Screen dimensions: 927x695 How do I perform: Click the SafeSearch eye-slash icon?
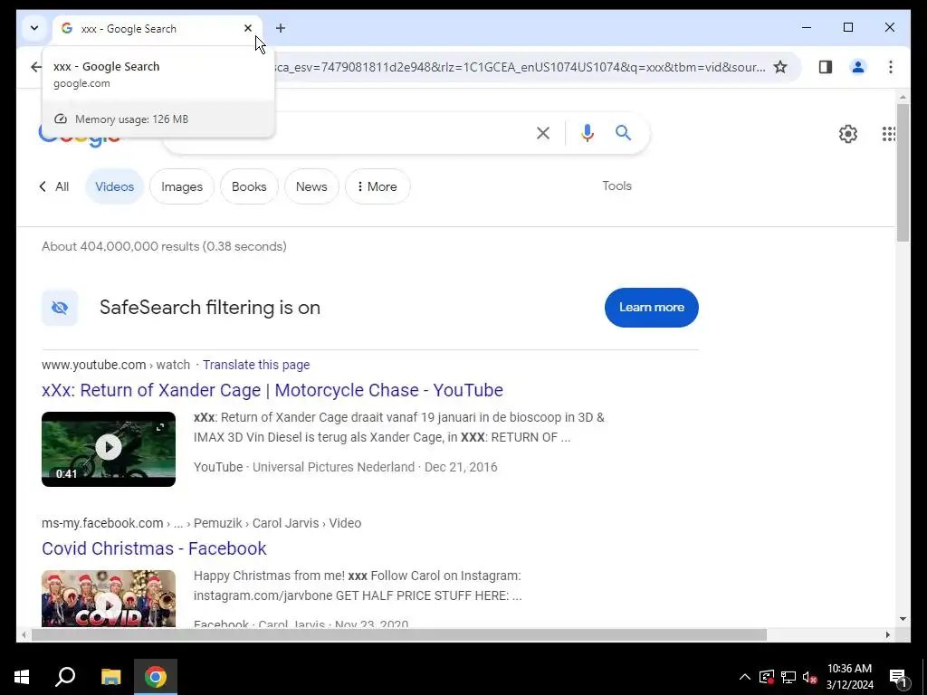point(60,308)
